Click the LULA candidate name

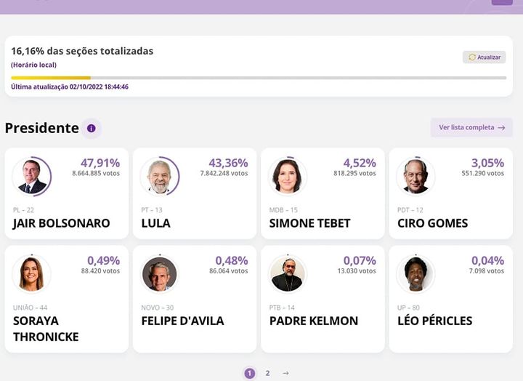(156, 223)
